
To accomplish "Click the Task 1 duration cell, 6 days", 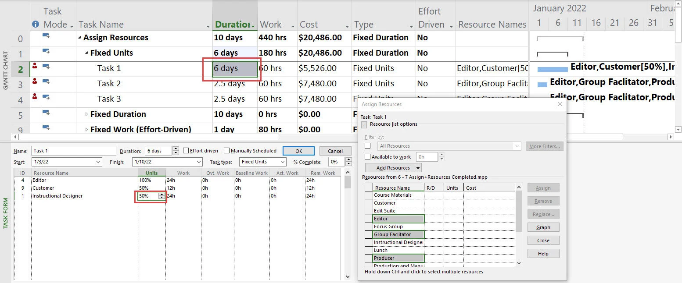I will [234, 68].
